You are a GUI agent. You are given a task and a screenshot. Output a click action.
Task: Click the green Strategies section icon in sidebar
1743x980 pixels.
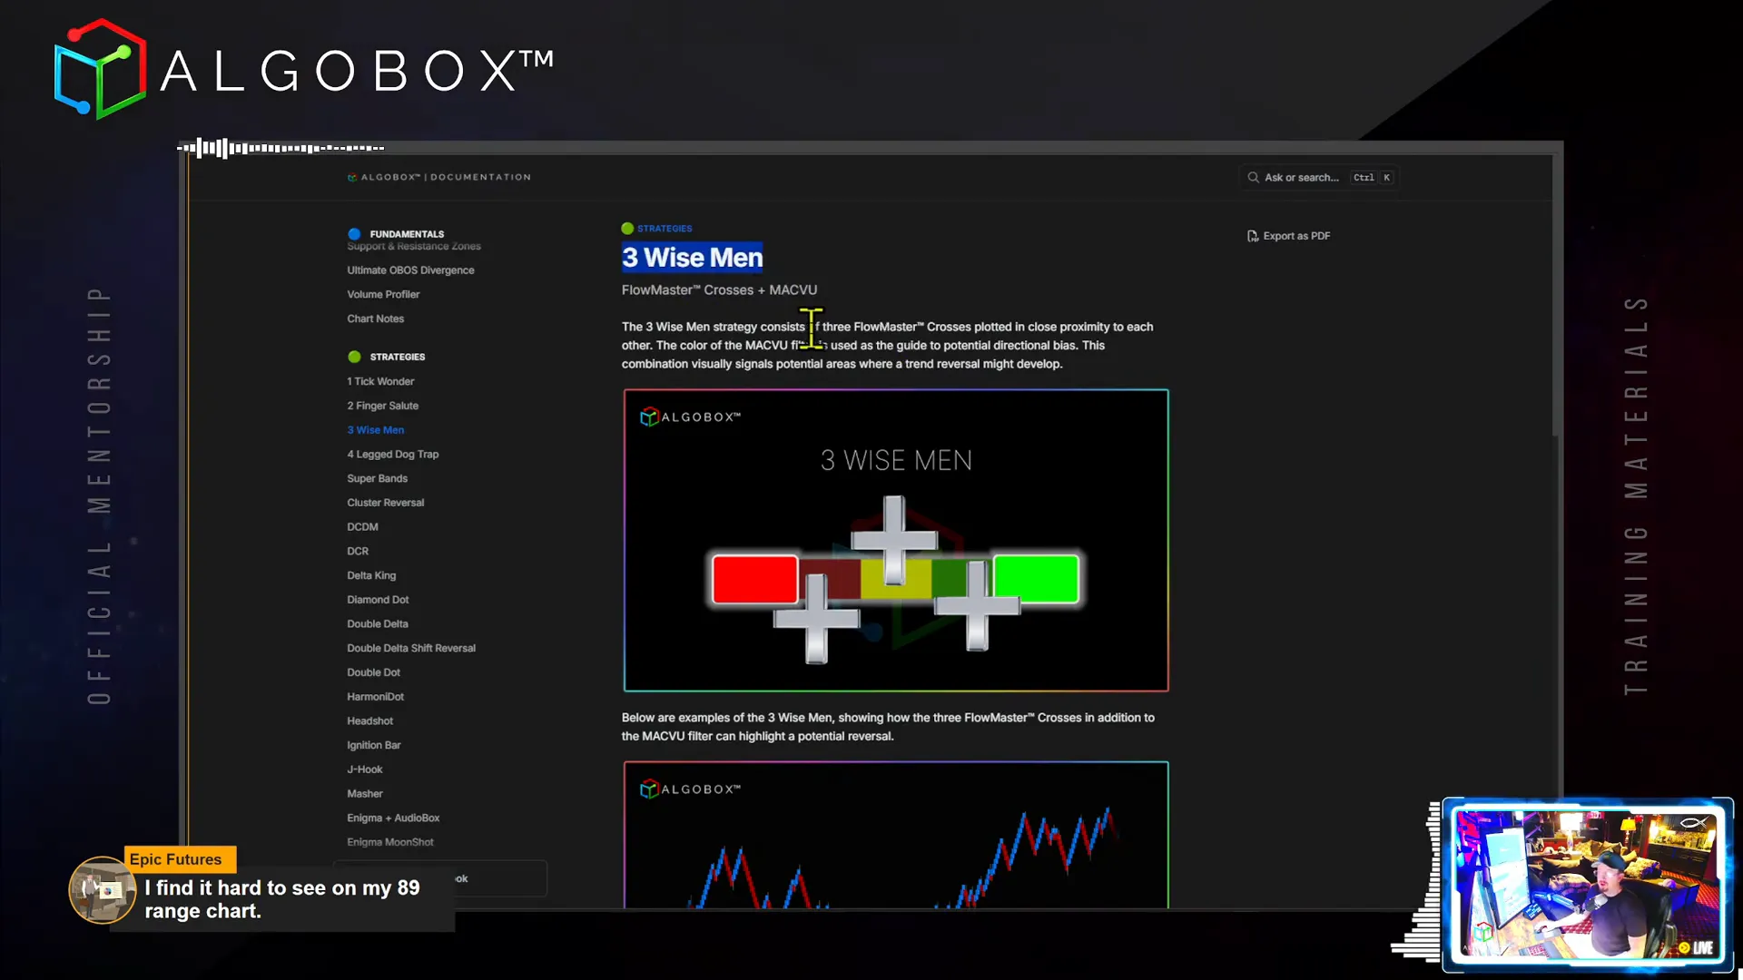[354, 357]
